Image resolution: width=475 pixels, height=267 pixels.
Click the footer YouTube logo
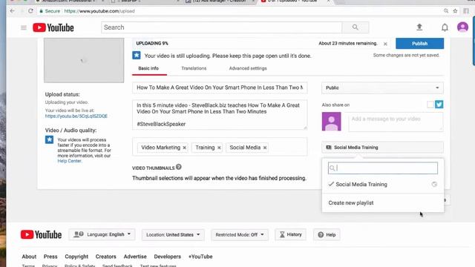42,234
